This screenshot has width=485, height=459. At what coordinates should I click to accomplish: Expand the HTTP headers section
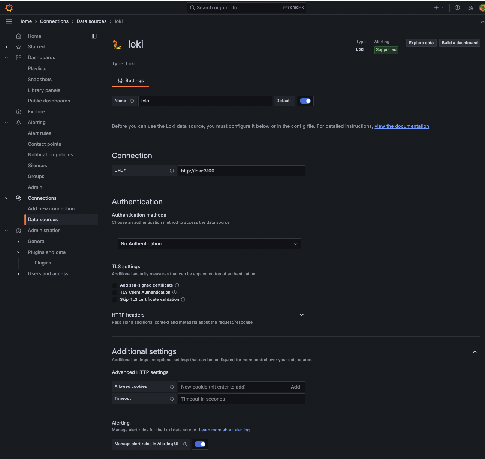coord(302,315)
